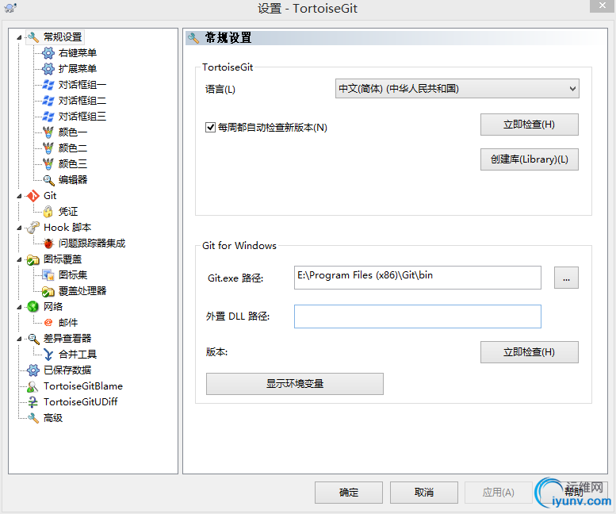Viewport: 616px width, 514px height.
Task: Select 覆盖处理器 tree entry
Action: coord(82,291)
